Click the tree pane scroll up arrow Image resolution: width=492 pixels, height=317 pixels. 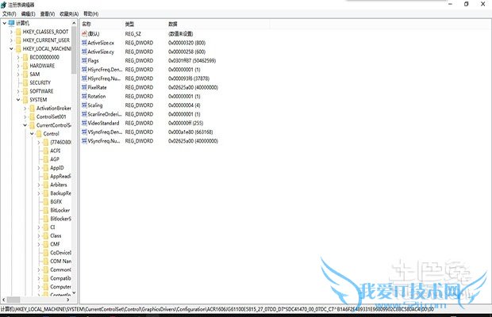pyautogui.click(x=74, y=23)
